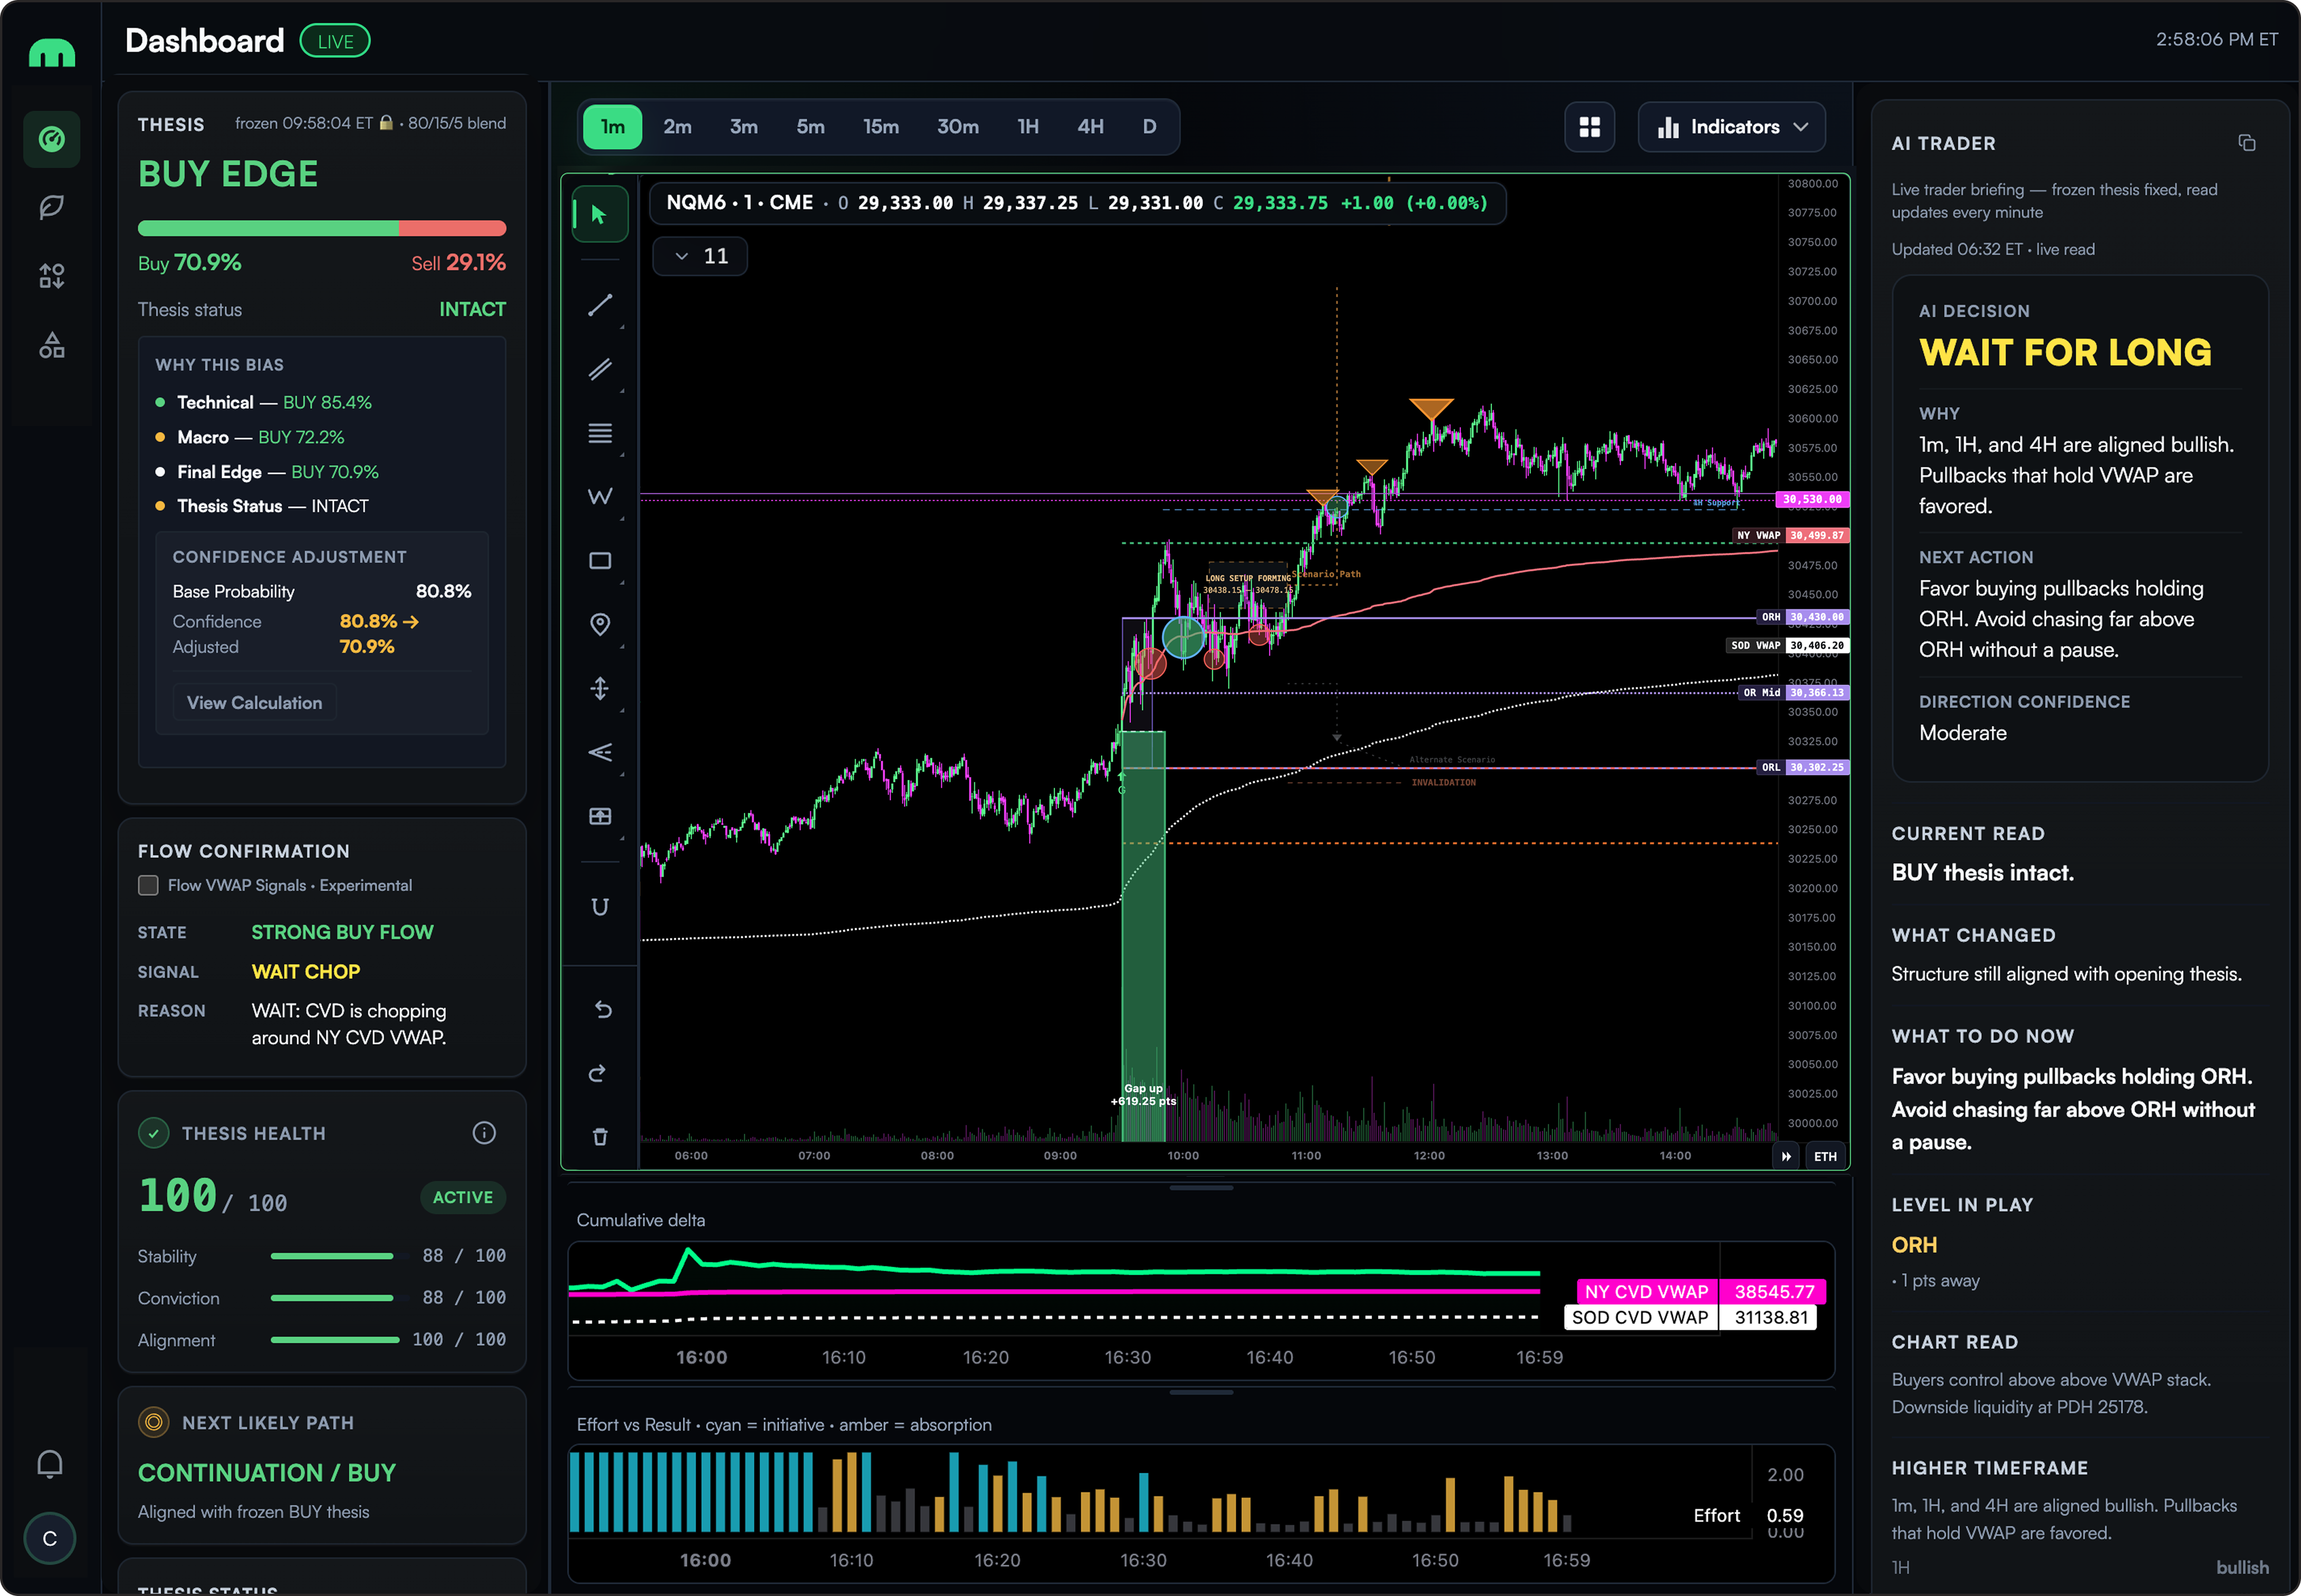Image resolution: width=2301 pixels, height=1596 pixels.
Task: Open the Thesis Health info icon
Action: [484, 1133]
